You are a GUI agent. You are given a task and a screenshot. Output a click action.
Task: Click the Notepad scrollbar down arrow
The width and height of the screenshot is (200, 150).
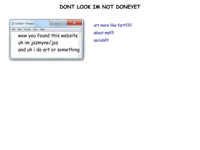point(80,56)
